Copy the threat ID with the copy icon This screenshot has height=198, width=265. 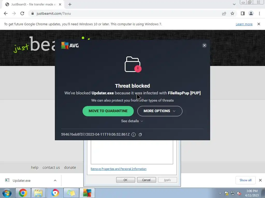pos(140,135)
